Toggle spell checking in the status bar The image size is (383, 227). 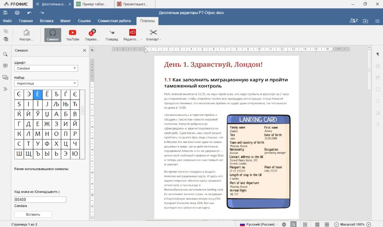pyautogui.click(x=293, y=224)
